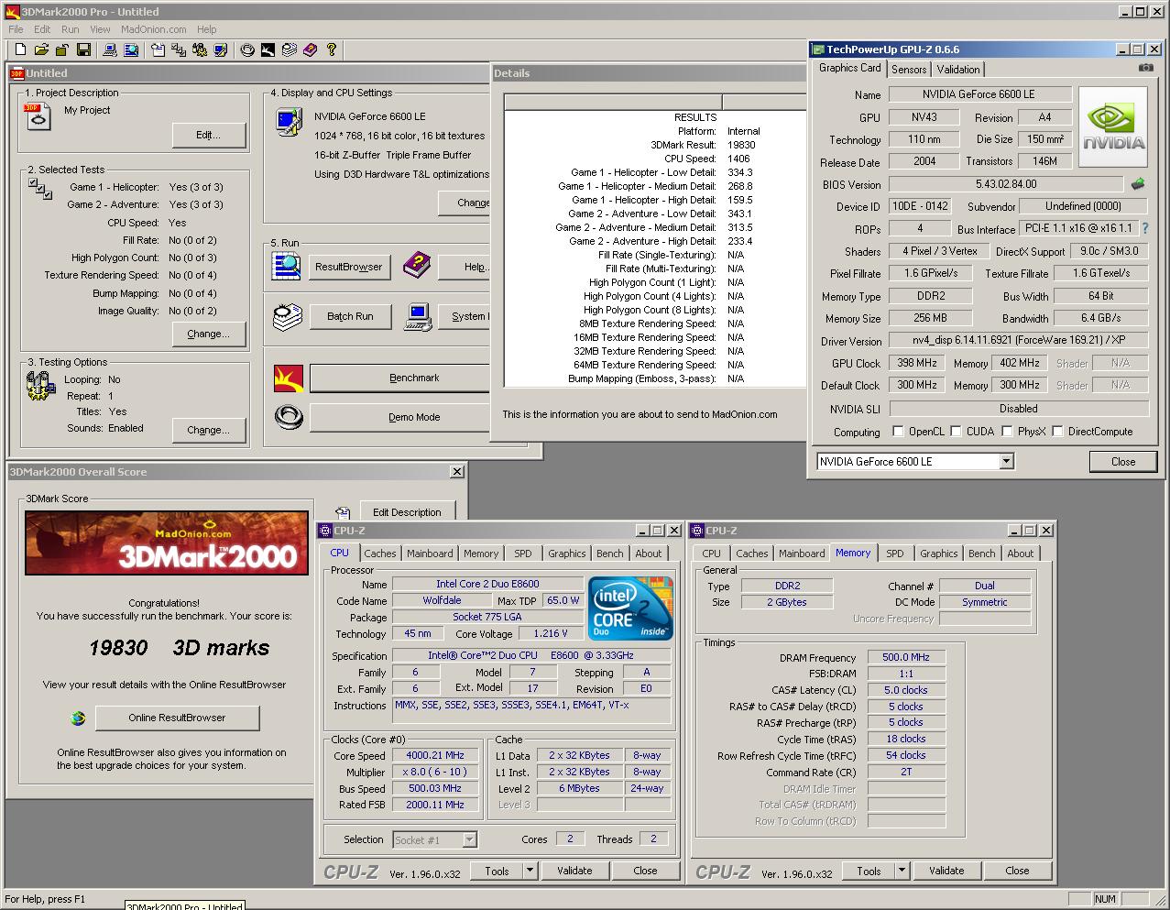This screenshot has width=1170, height=910.
Task: Enable the OpenCL checkbox
Action: 898,431
